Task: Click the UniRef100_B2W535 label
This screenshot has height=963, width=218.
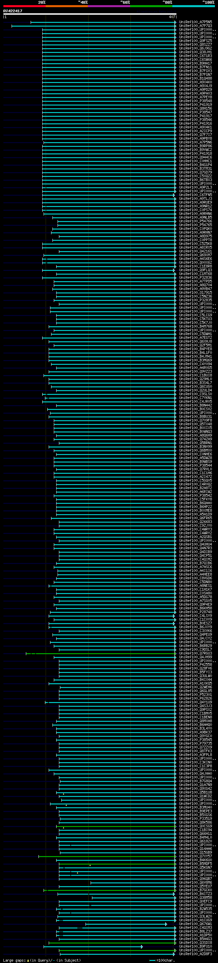Action: tap(196, 908)
